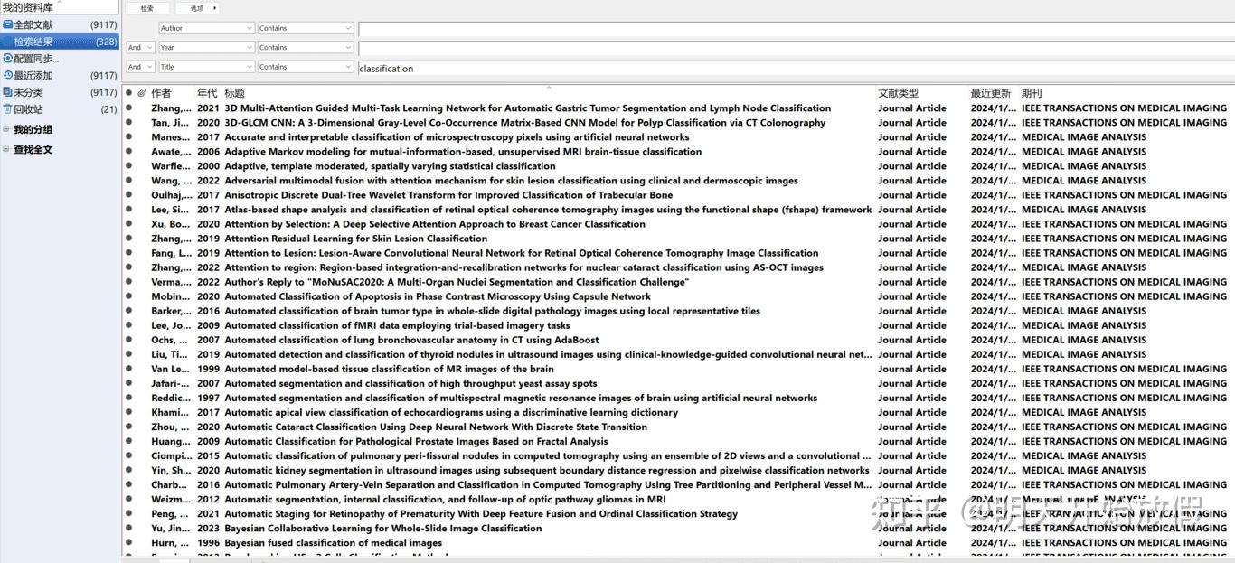Toggle read status dot for Hurn 1996 row
The width and height of the screenshot is (1235, 563).
click(x=129, y=543)
